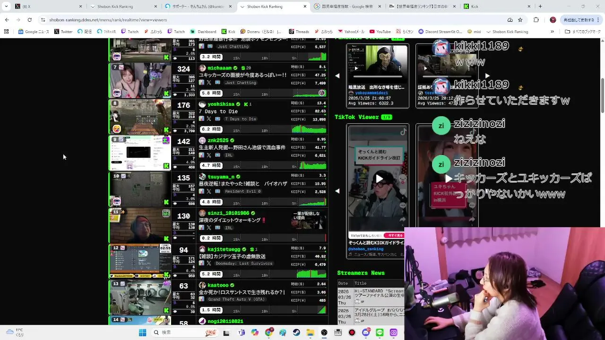This screenshot has width=605, height=340.
Task: Open the X icon on yoshihisa's row
Action: (209, 119)
